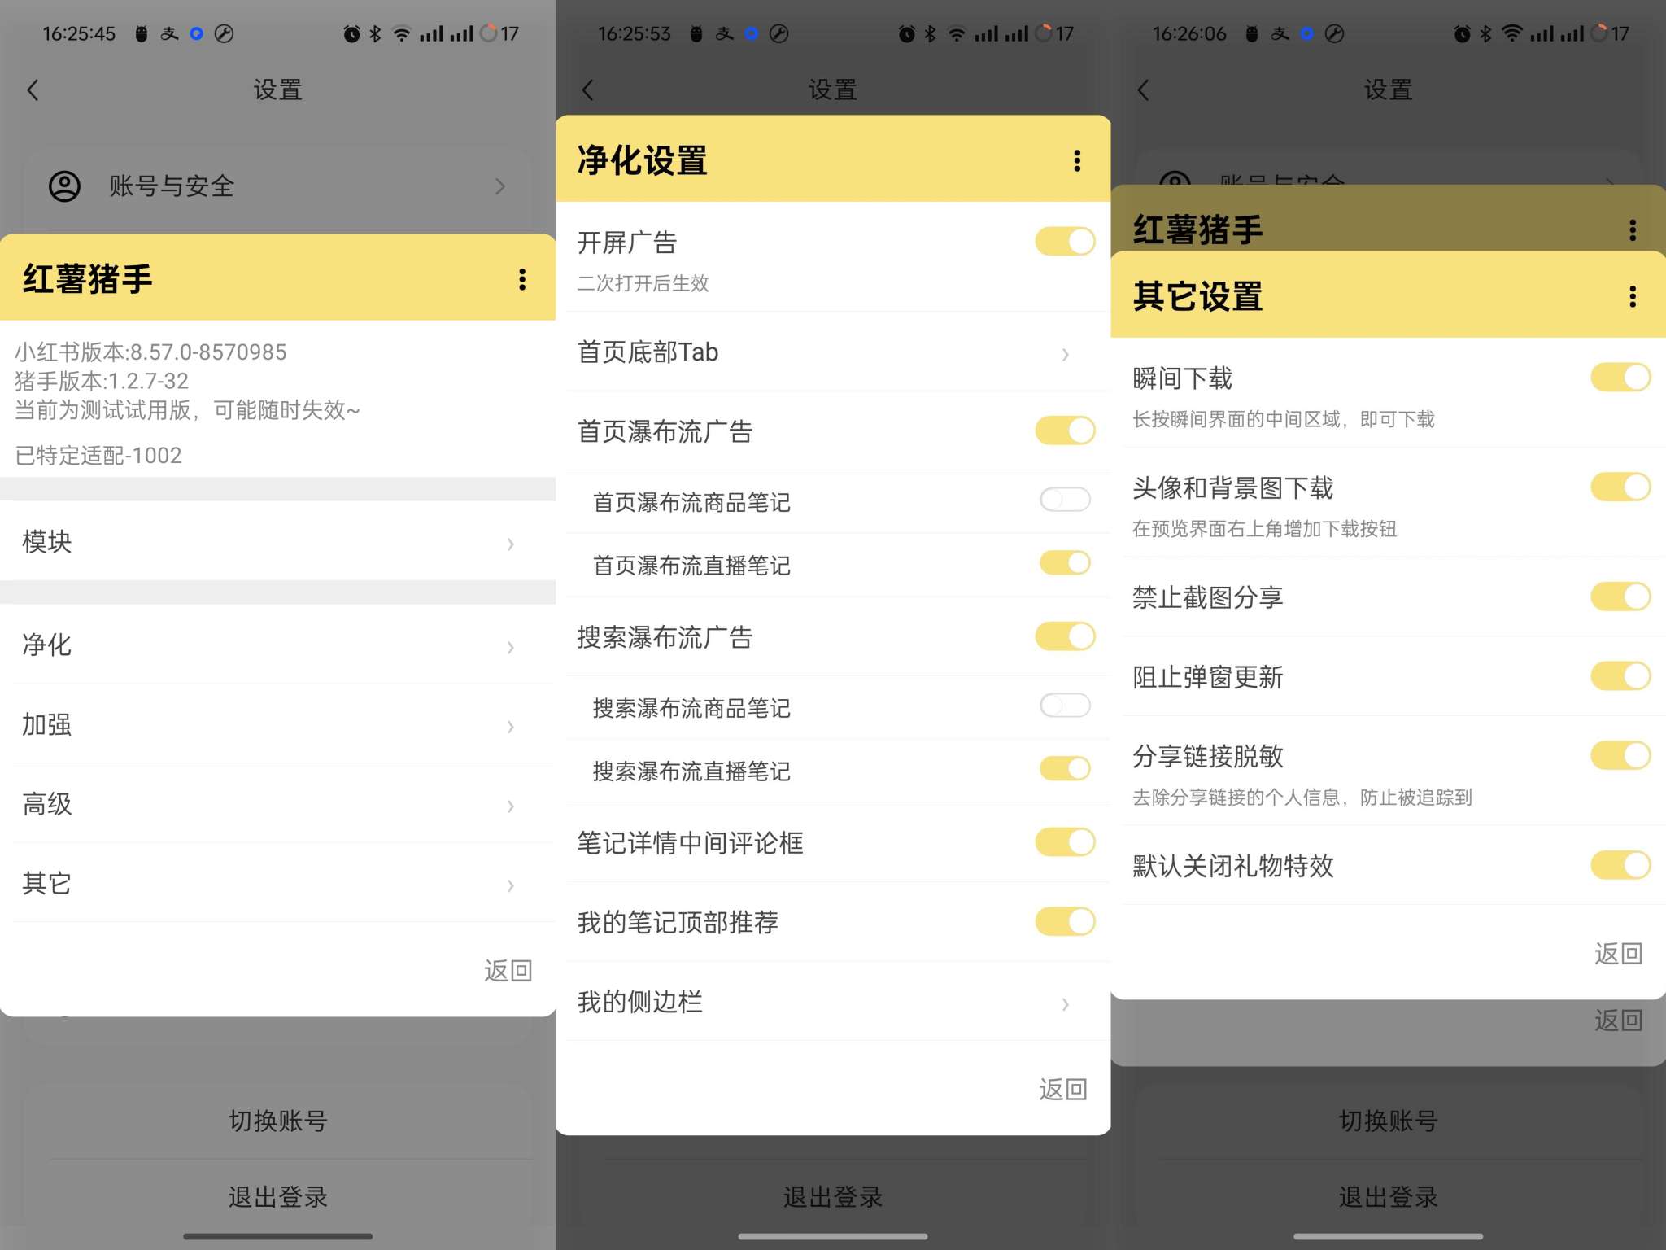1666x1250 pixels.
Task: Disable the 搜索瀑布流直播笔记 switch
Action: (x=1065, y=768)
